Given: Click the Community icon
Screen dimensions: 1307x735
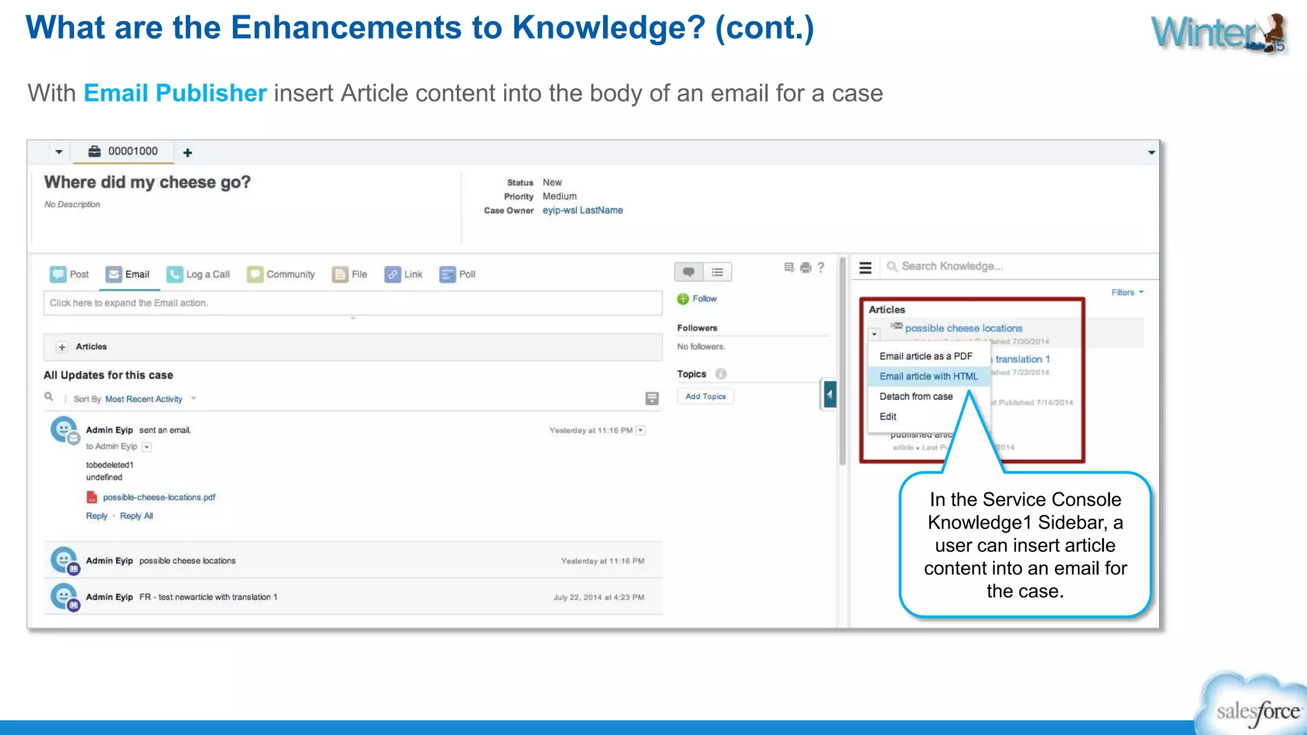Looking at the screenshot, I should point(255,274).
